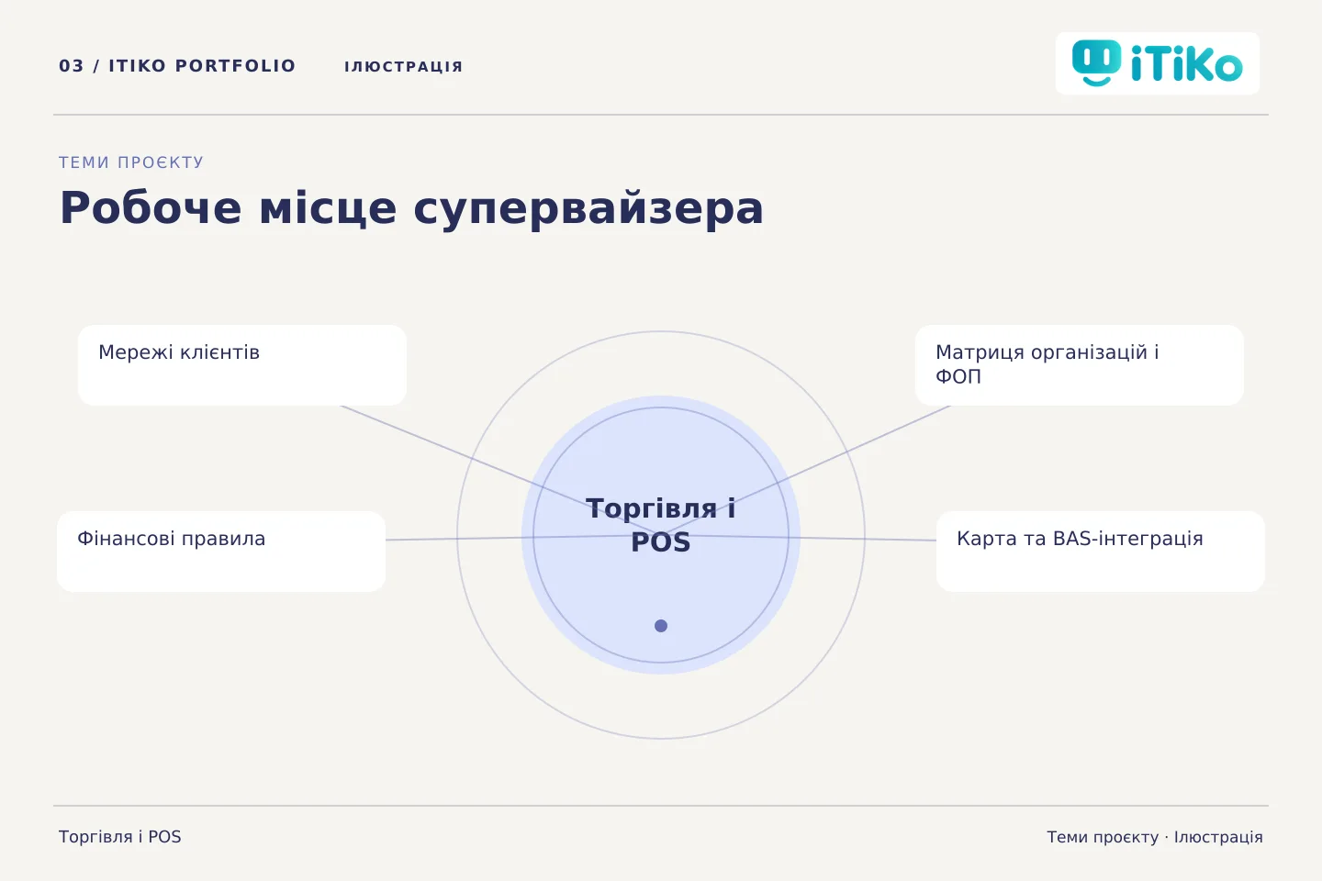Open the 'Карта та BAS-інтеграція' card
The height and width of the screenshot is (881, 1322).
tap(1101, 552)
